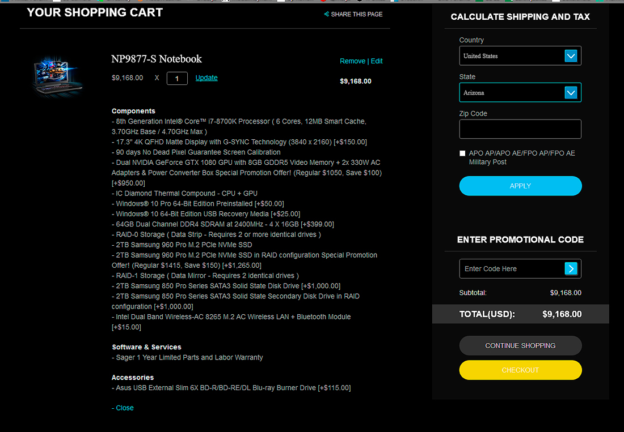
Task: Click the Software & Services heading
Action: (x=146, y=347)
